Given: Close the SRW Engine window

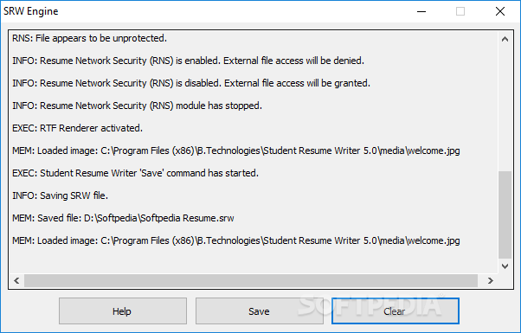Looking at the screenshot, I should click(x=499, y=11).
